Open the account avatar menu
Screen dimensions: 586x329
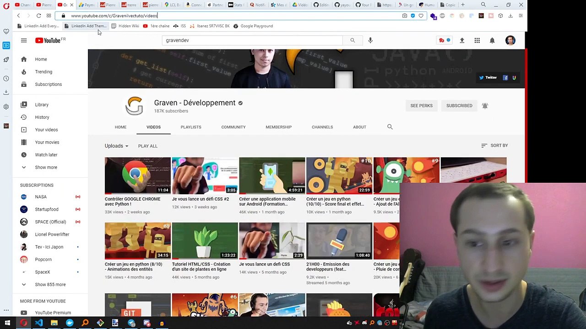point(510,40)
